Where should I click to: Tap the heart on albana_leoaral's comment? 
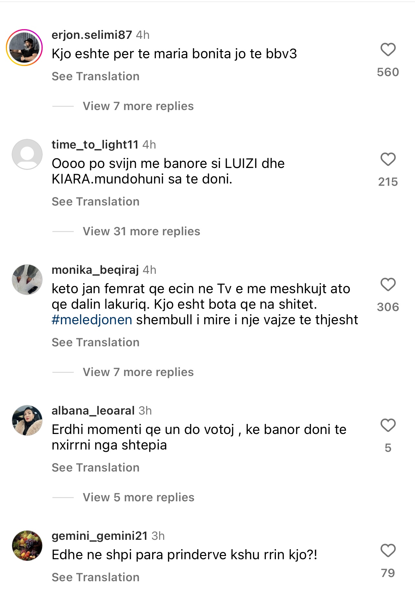tap(388, 426)
